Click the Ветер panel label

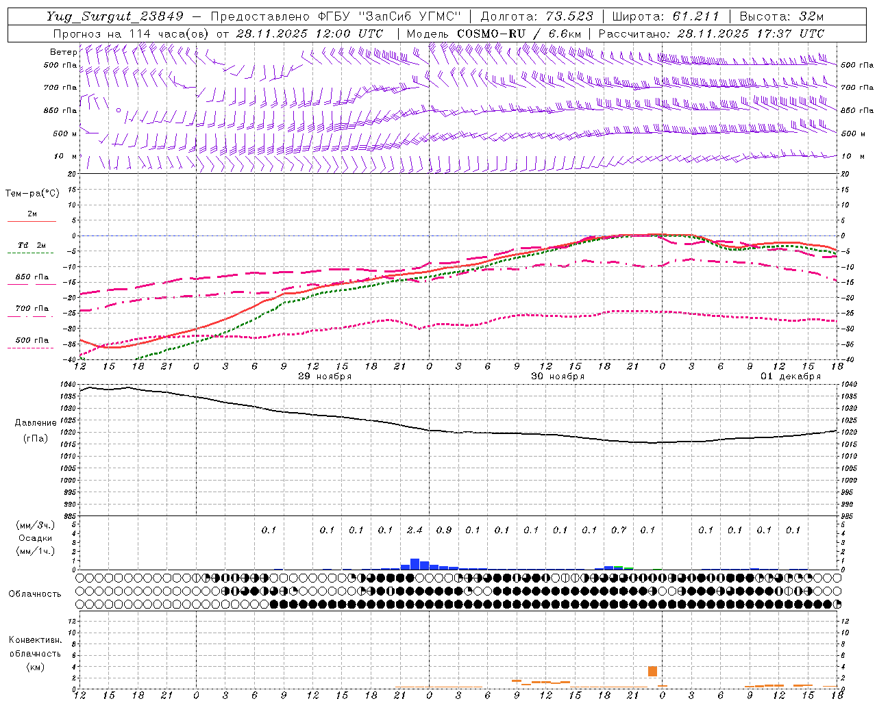(63, 52)
